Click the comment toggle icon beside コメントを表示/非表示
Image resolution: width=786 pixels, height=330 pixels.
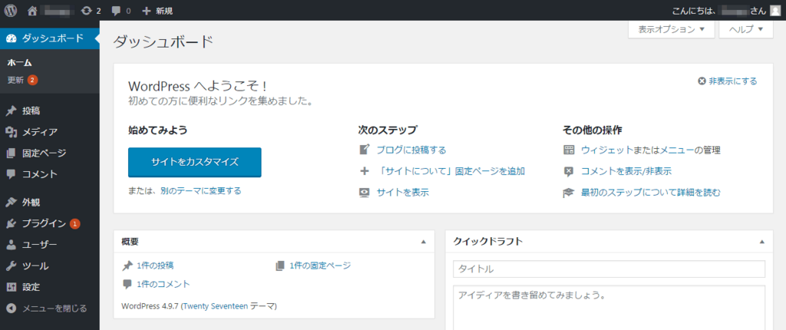569,171
